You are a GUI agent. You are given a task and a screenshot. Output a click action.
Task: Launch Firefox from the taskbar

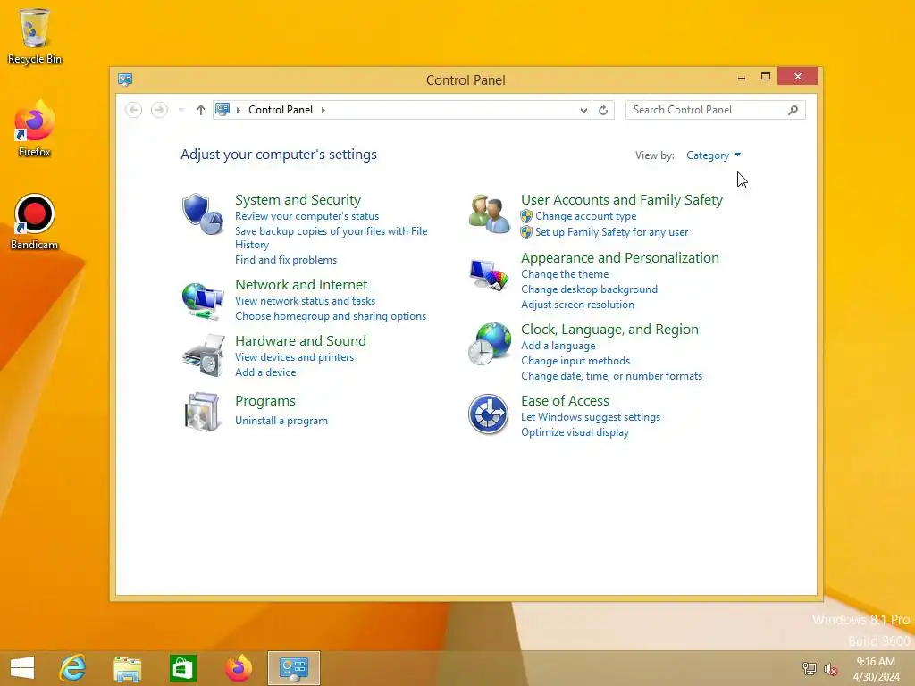pyautogui.click(x=239, y=668)
